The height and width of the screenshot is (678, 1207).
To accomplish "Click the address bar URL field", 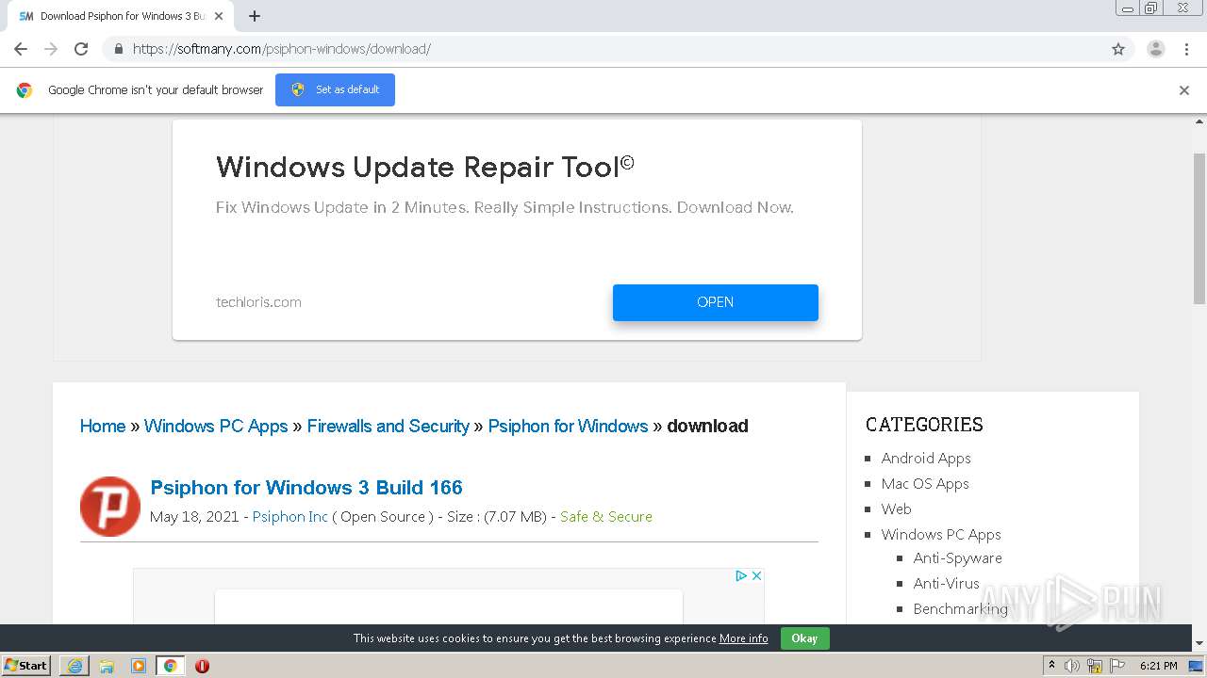I will (603, 49).
